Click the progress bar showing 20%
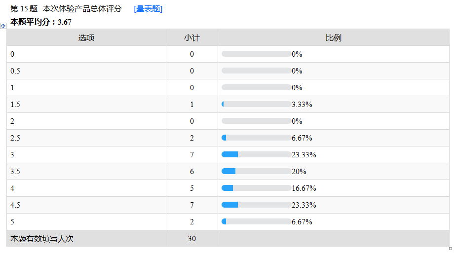Screen dimensions: 455x253 coord(256,172)
